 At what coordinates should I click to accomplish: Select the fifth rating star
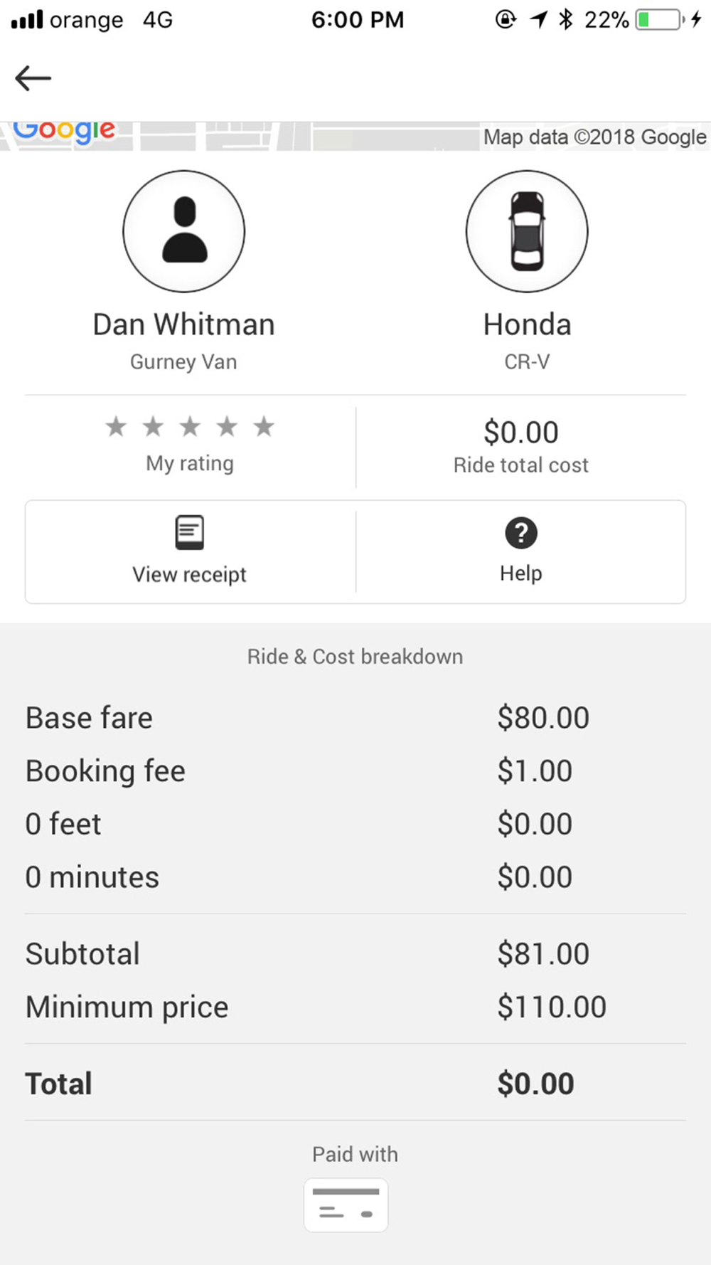pos(264,426)
